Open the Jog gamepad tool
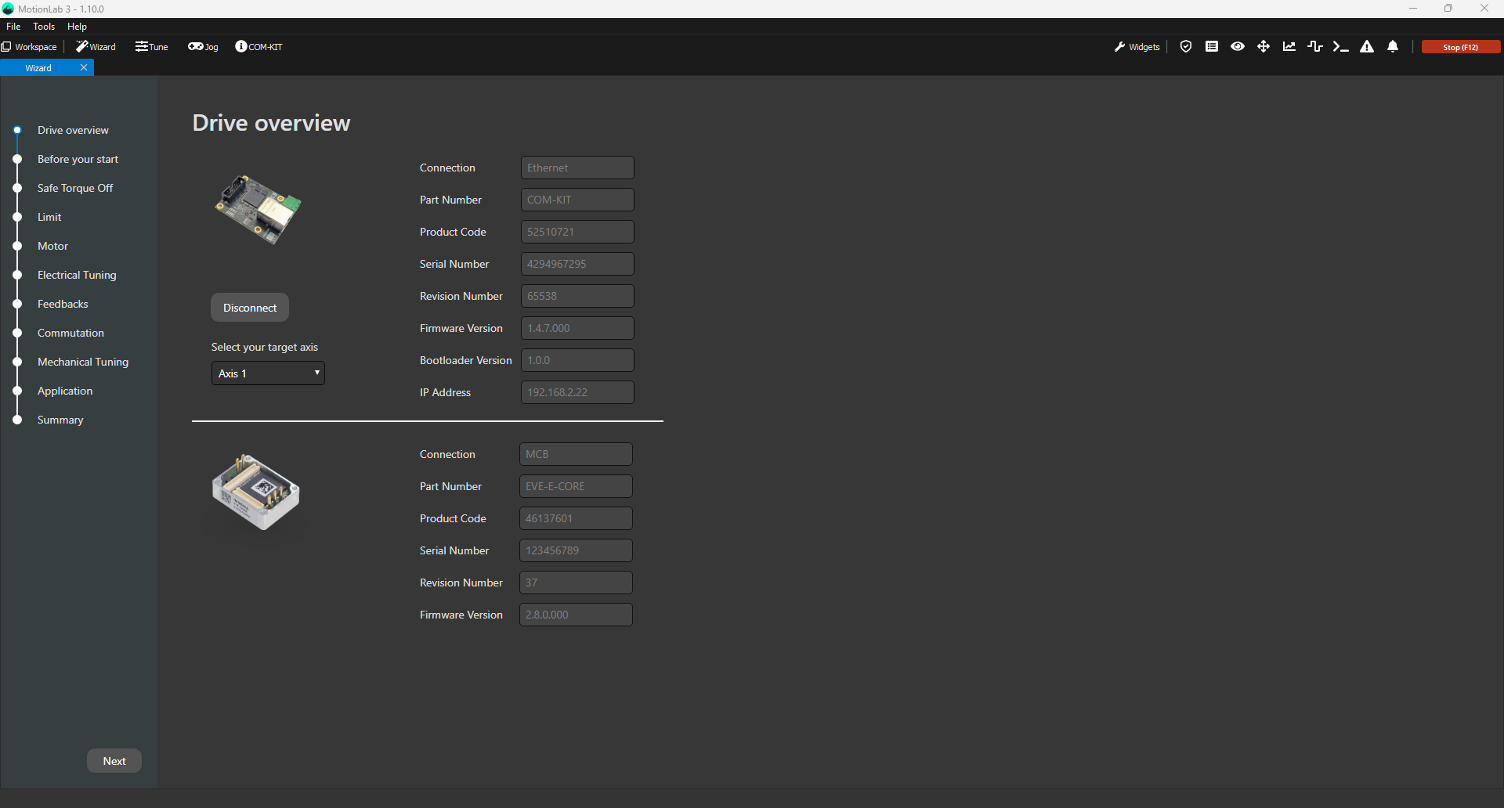 coord(203,47)
